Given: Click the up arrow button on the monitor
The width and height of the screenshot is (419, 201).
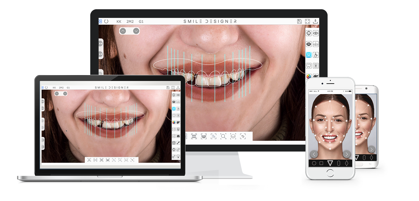Looking at the screenshot, I should coord(123,31).
